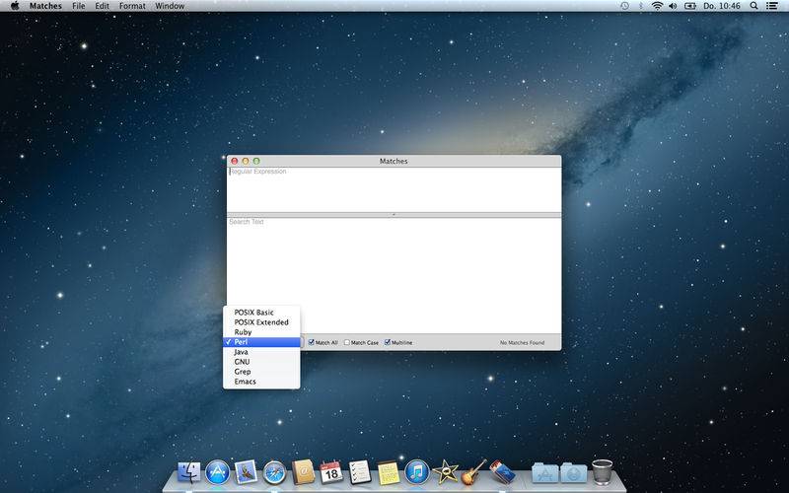Select POSIX Extended syntax option

[x=261, y=322]
